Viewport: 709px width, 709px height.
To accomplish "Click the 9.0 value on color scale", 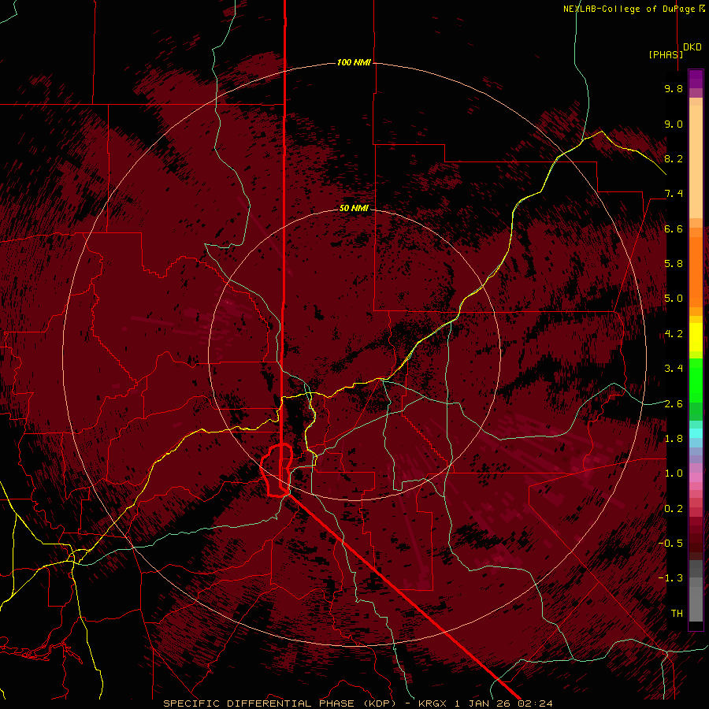I will [x=674, y=124].
